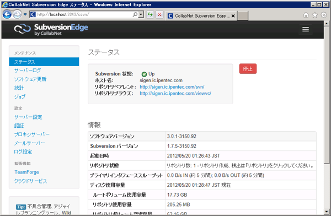Click the 情報 section heading
The height and width of the screenshot is (216, 331).
(x=94, y=125)
